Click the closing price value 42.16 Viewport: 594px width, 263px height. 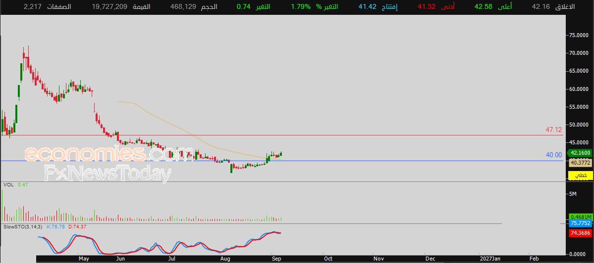pos(540,7)
